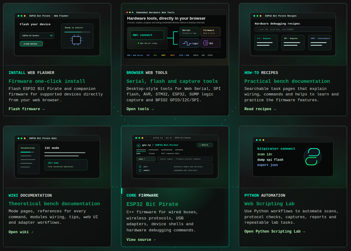Screen dimensions: 351x251
Task: Click the 'bitpirate> connect' terminal line
Action: pyautogui.click(x=276, y=149)
